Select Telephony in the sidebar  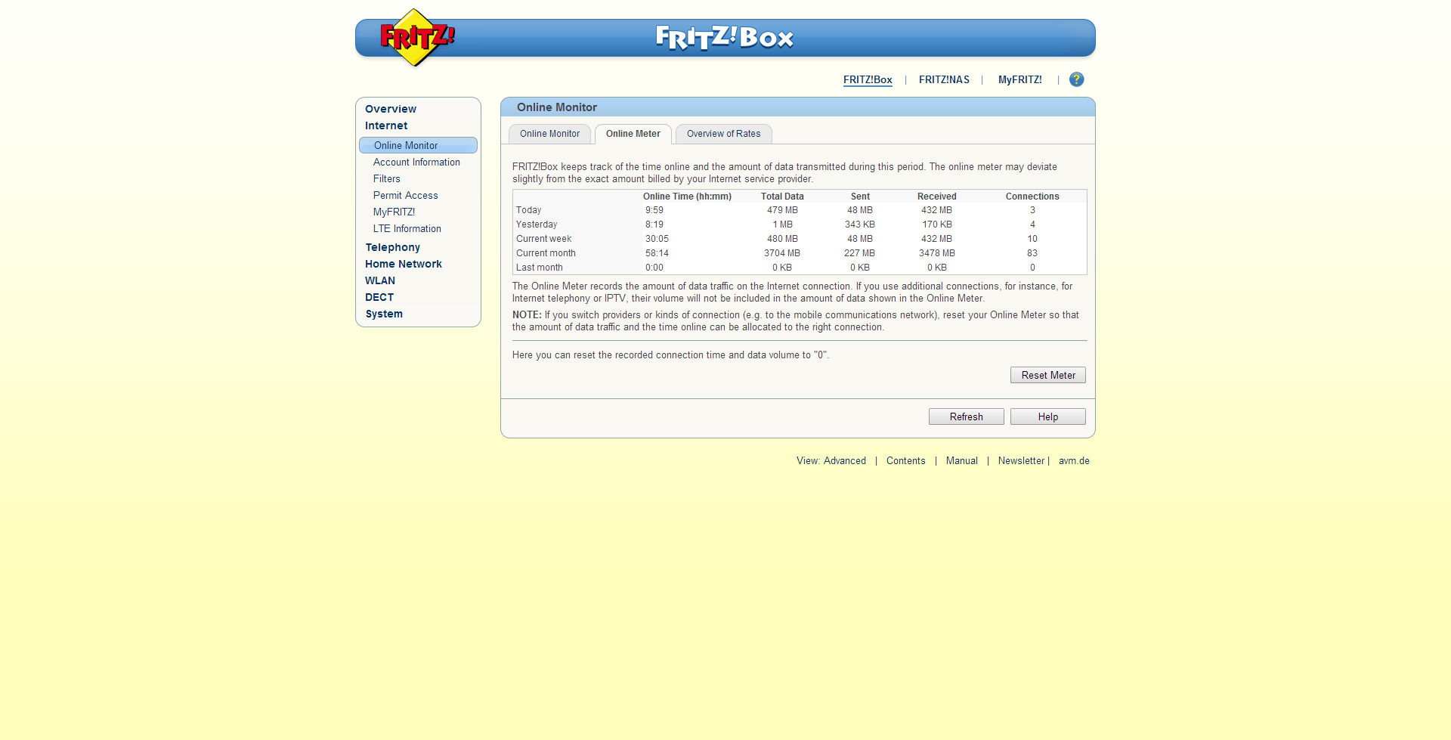393,247
